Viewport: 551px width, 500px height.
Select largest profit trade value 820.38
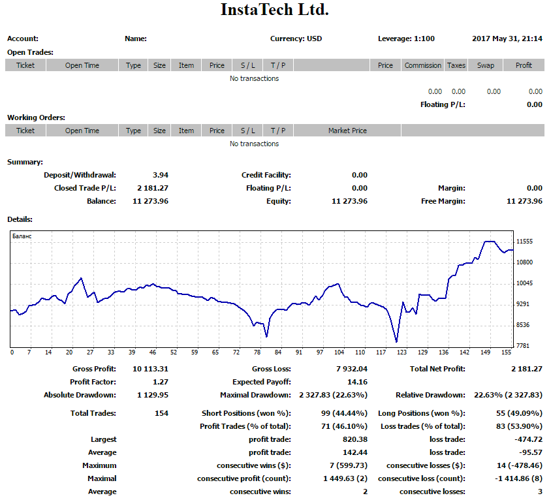[x=355, y=439]
